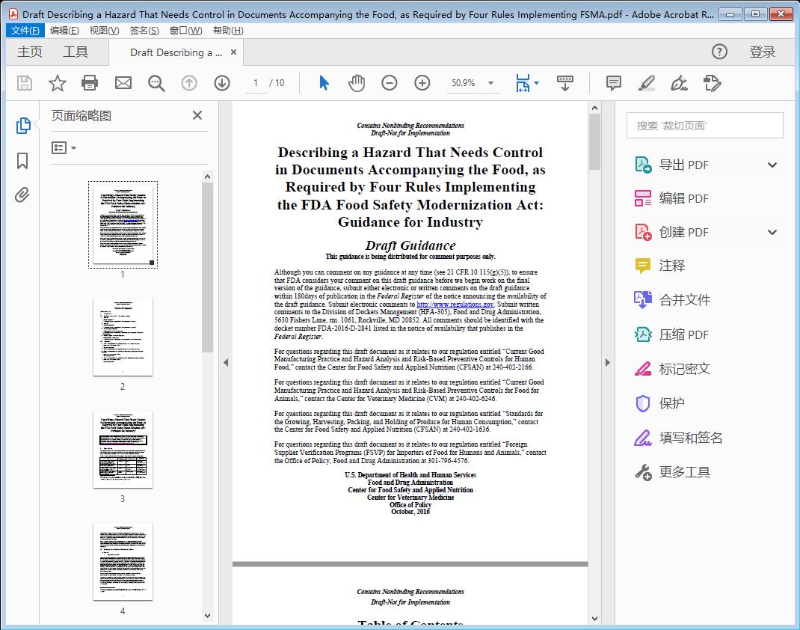The image size is (800, 630).
Task: Open the bookmarks panel
Action: [x=22, y=160]
